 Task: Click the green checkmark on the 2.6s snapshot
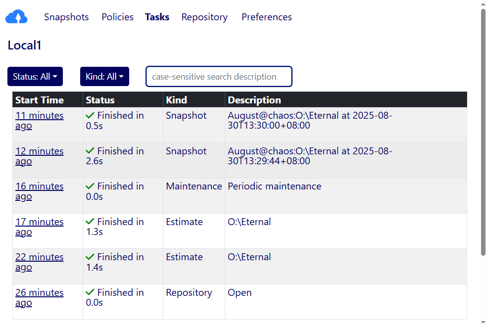[90, 151]
